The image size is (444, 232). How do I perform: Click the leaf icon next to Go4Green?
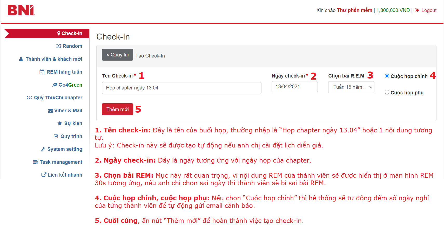pos(55,85)
